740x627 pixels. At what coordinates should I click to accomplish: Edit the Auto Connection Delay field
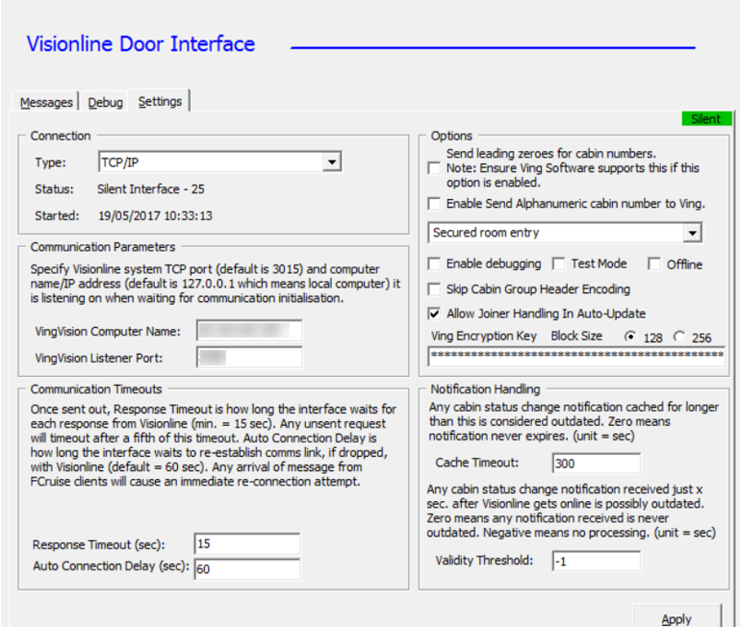point(246,569)
